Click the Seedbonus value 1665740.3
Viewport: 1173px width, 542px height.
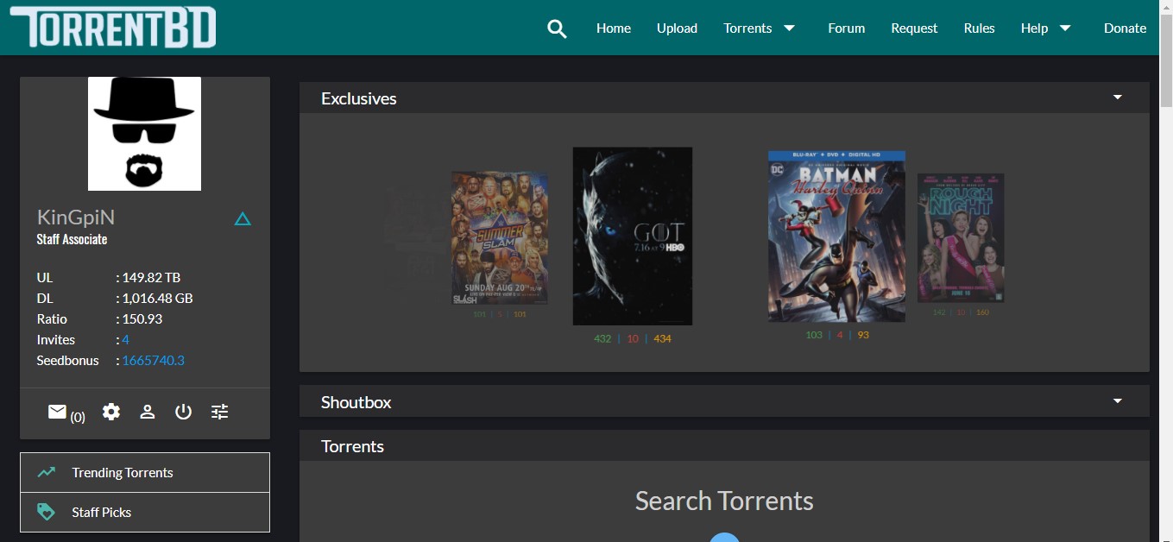point(153,361)
